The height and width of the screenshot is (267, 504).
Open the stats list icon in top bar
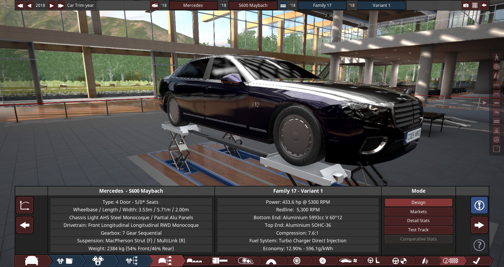pyautogui.click(x=475, y=5)
